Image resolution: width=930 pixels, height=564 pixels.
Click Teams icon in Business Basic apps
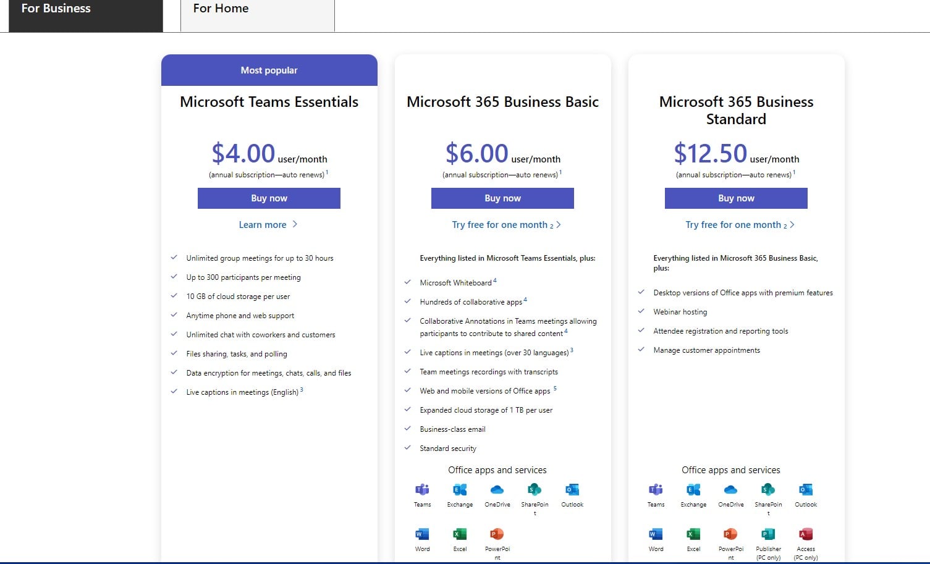point(423,490)
